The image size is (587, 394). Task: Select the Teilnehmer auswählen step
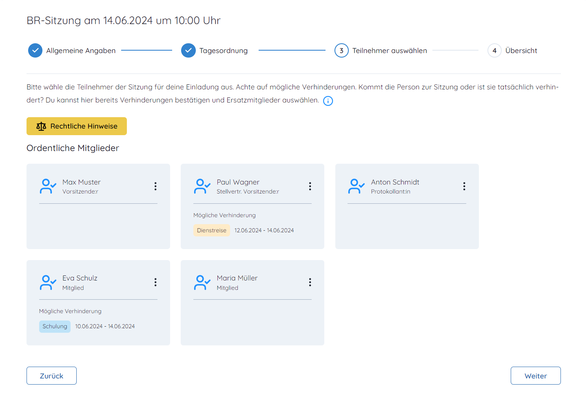(381, 51)
